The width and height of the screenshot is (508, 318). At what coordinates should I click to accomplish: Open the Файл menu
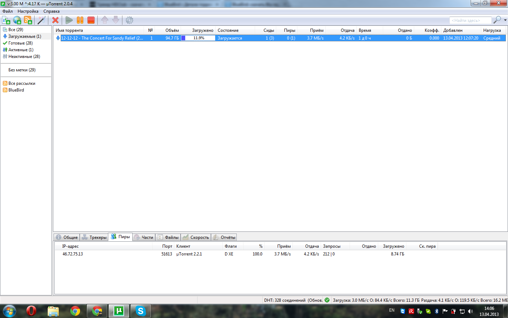tap(8, 11)
